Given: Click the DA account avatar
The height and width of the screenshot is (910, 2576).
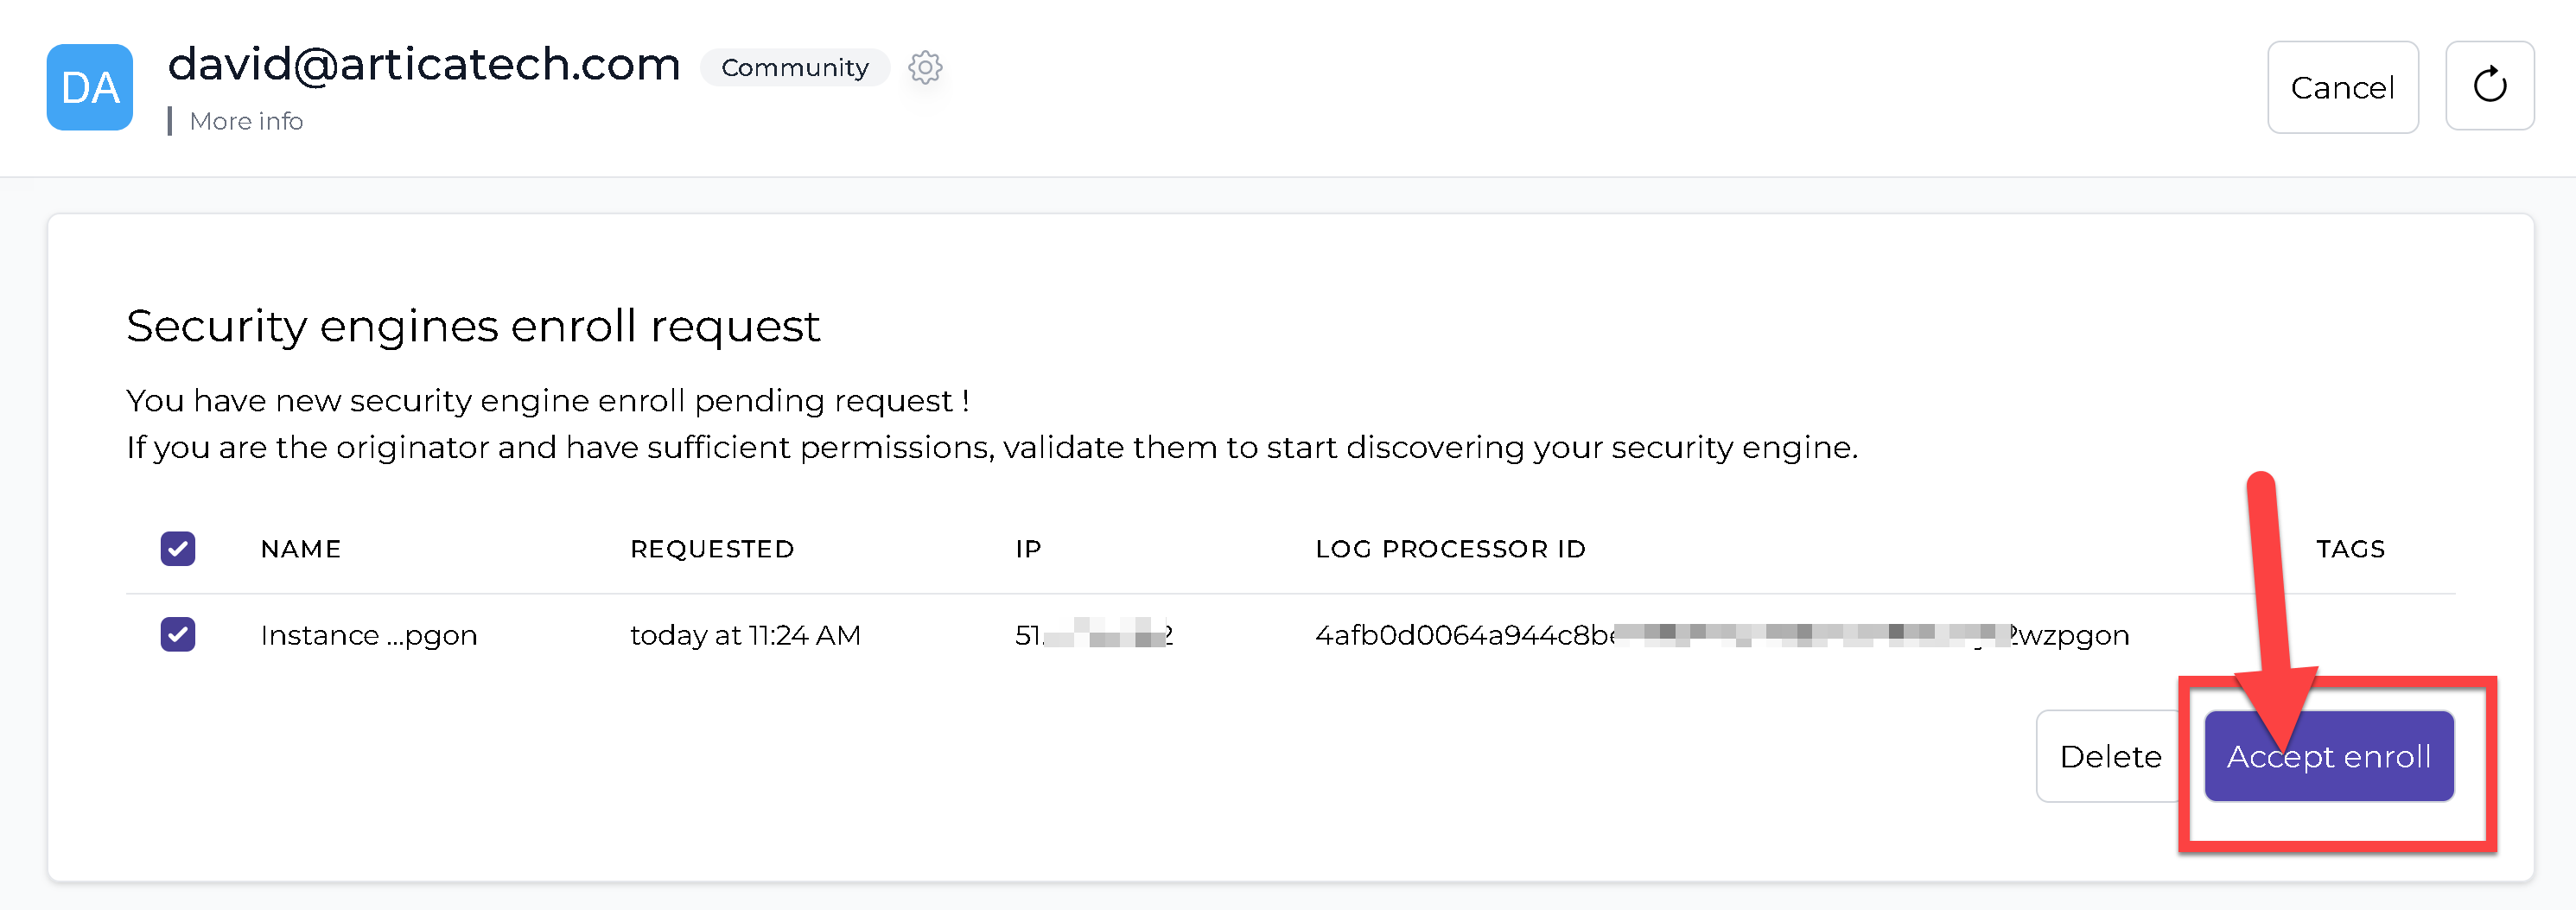Looking at the screenshot, I should tap(90, 87).
